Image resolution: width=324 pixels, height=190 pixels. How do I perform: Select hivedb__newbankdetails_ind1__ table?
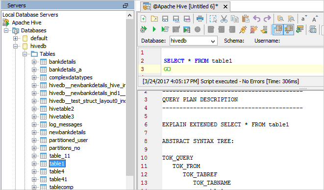pos(87,93)
